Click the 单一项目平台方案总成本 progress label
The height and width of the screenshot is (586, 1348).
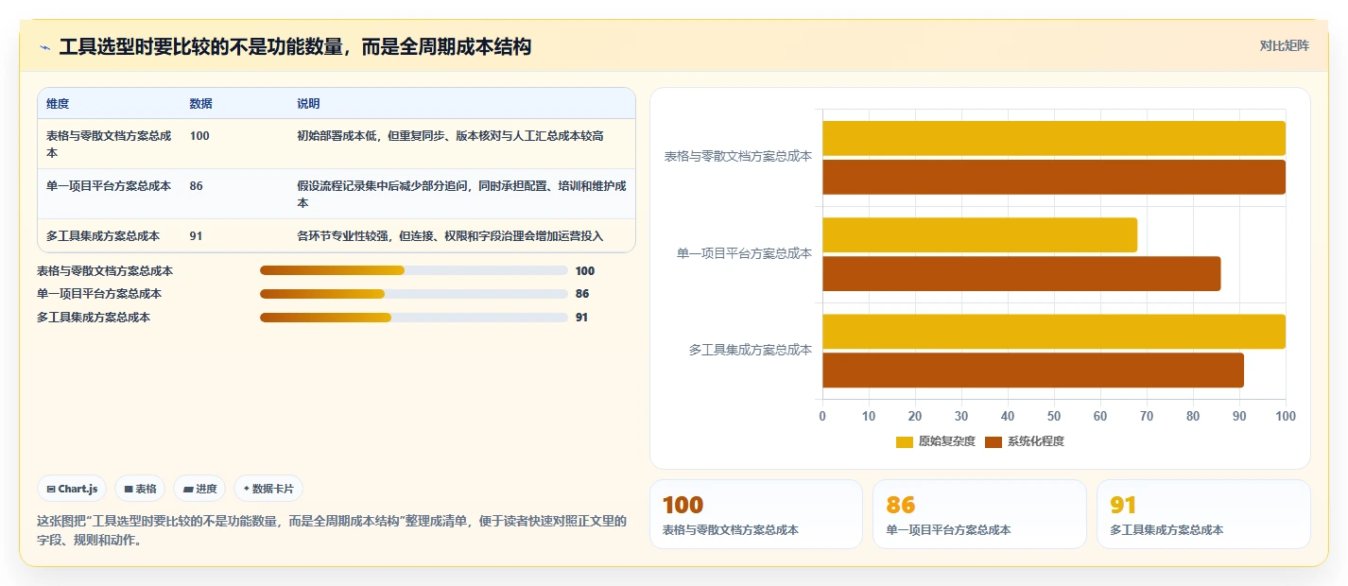[99, 294]
